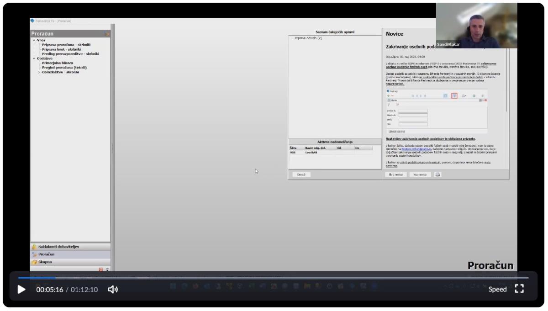Collapse the Obdelave tree node
The image size is (548, 311).
34,58
